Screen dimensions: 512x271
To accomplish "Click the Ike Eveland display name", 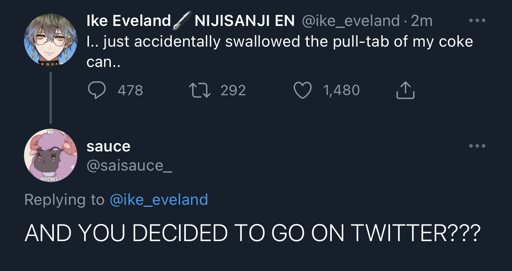I will pos(129,21).
